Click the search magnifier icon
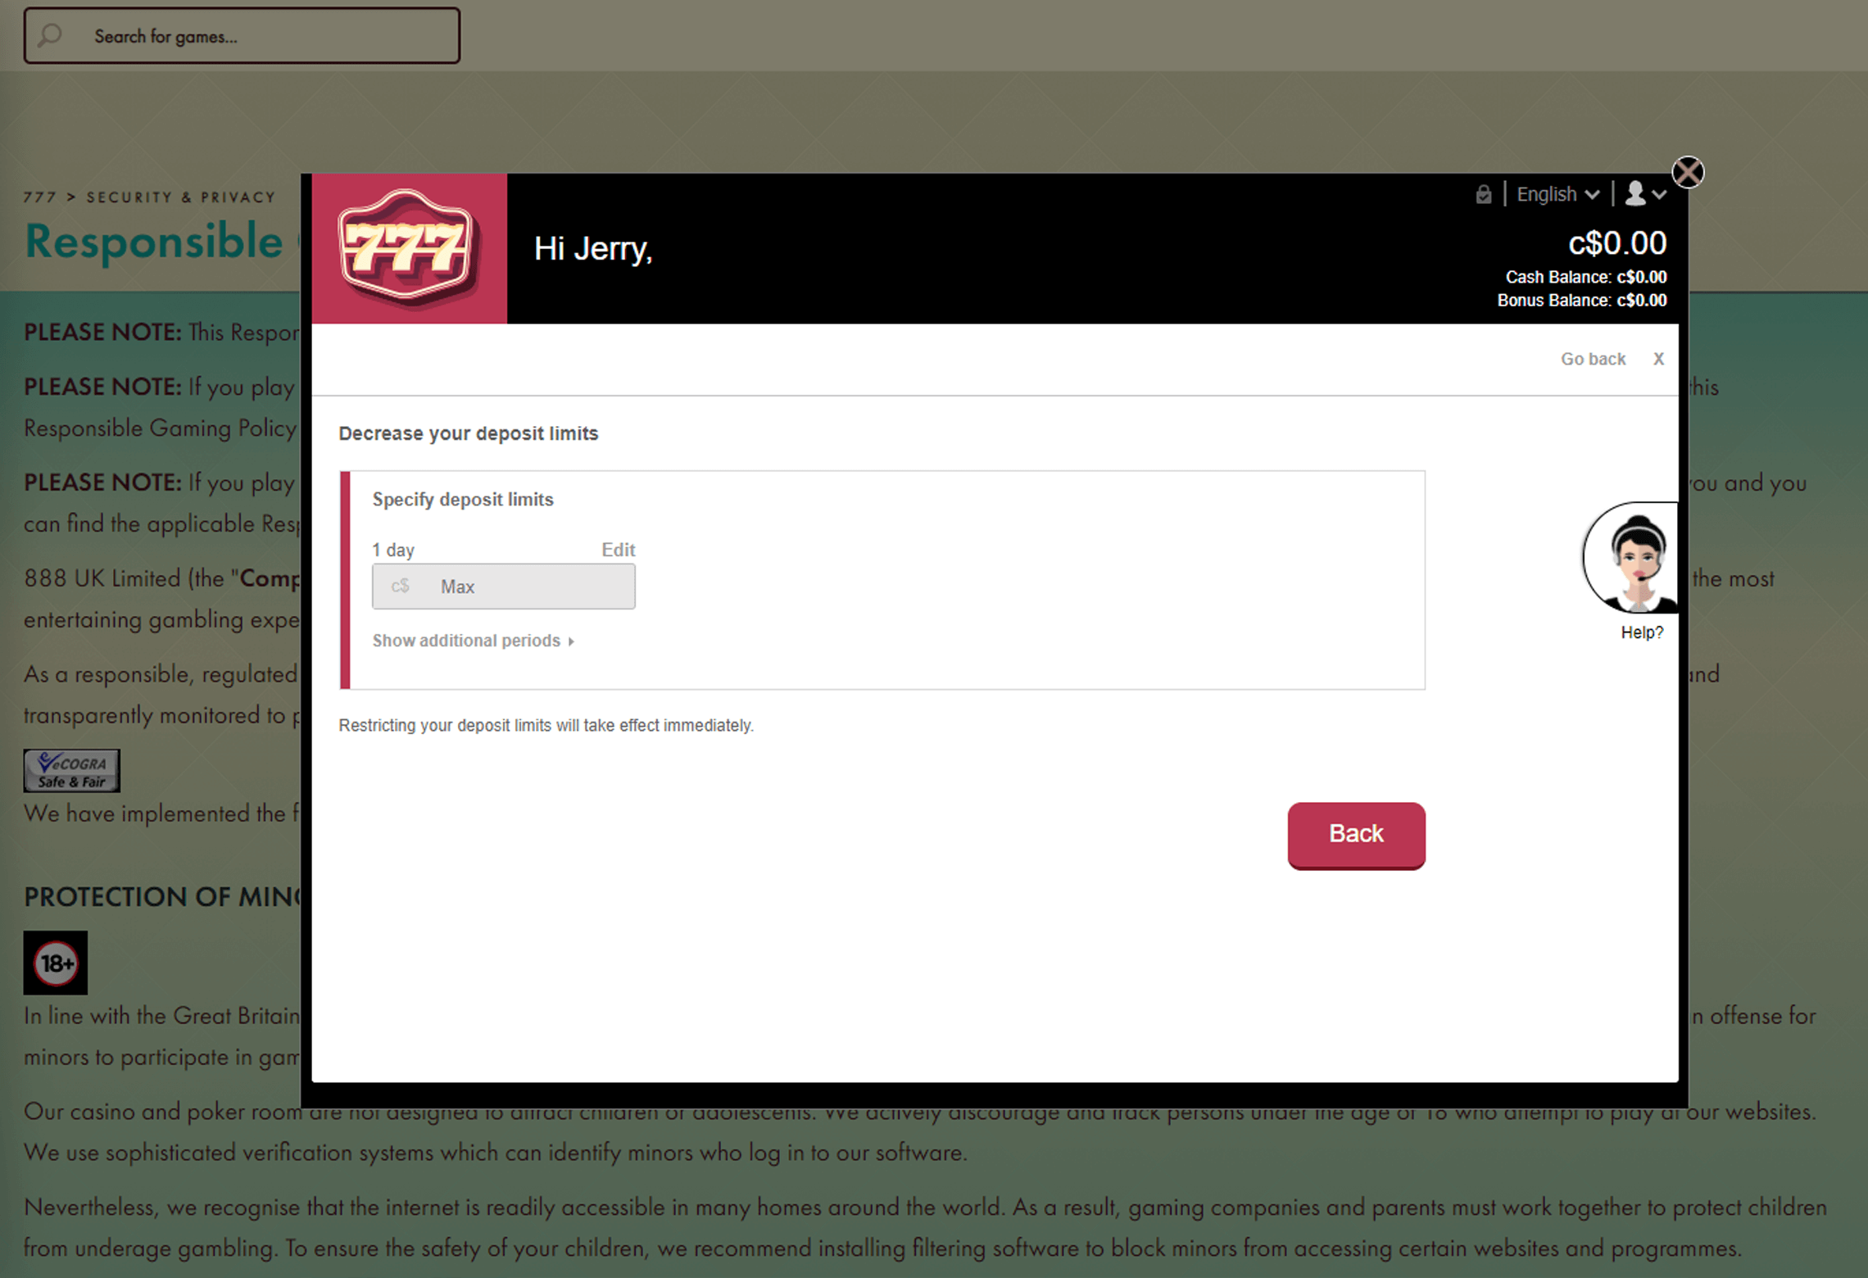The width and height of the screenshot is (1868, 1278). pos(50,35)
